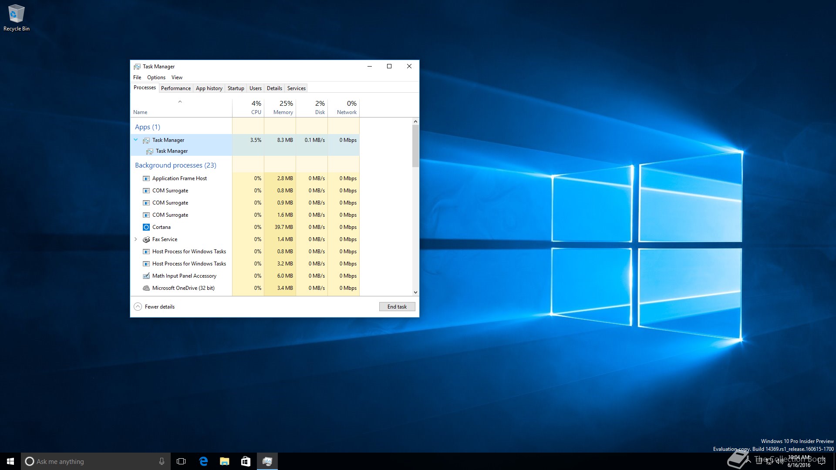Click the Fewer details label
This screenshot has height=470, width=836.
(160, 307)
